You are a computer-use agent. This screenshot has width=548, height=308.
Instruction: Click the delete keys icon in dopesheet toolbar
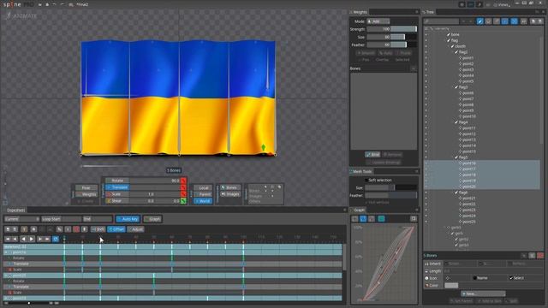pos(68,229)
